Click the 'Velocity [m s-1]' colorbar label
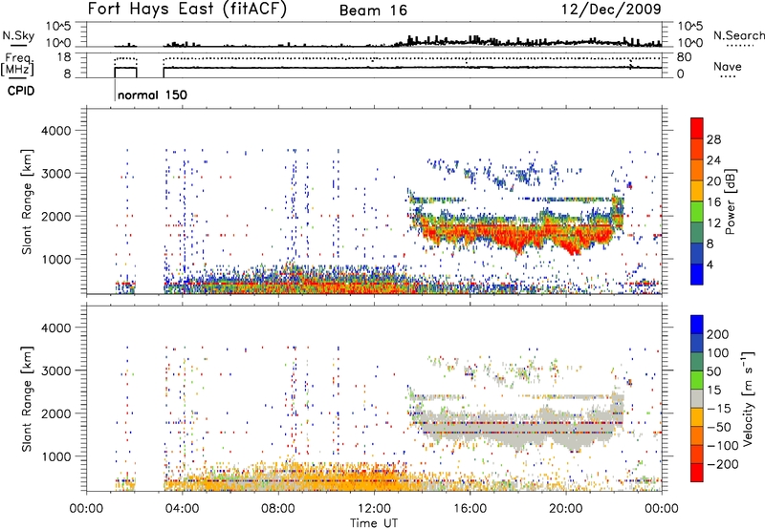This screenshot has width=765, height=529. [x=748, y=398]
